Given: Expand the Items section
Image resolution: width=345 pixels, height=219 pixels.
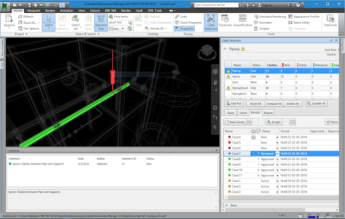Looking at the screenshot, I should pyautogui.click(x=226, y=205).
